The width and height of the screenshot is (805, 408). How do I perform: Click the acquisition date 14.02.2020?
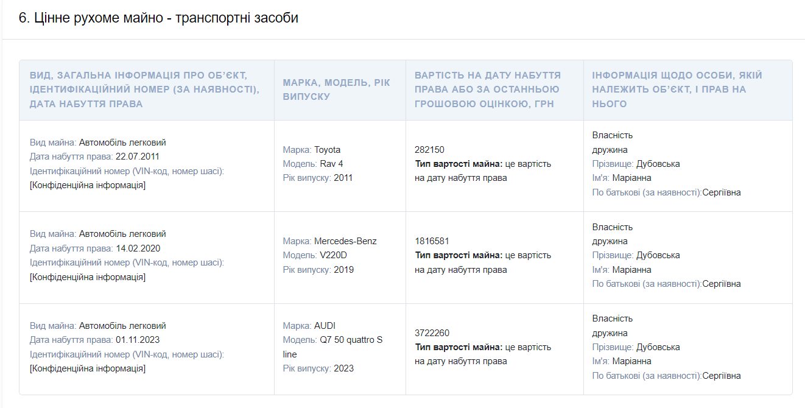138,248
